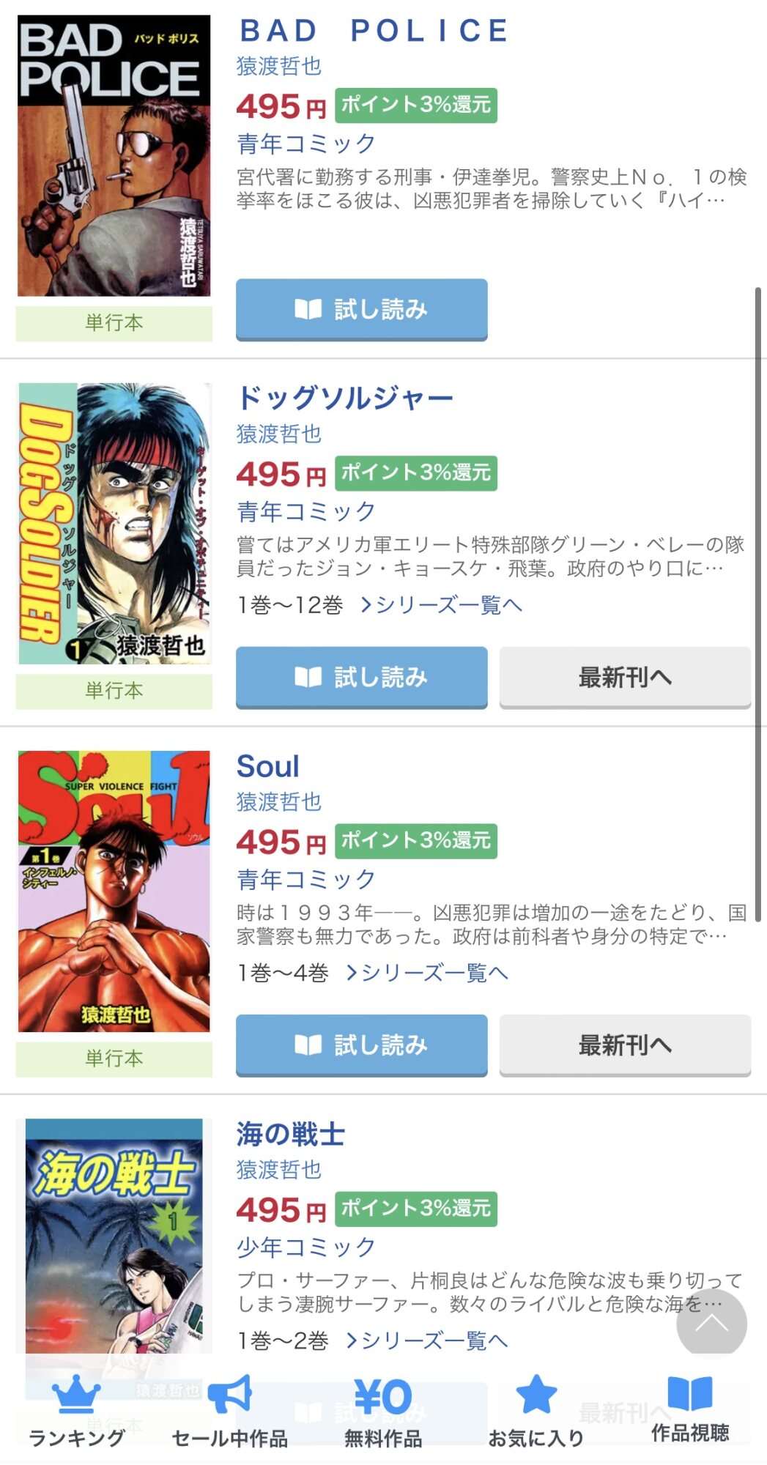Click the 試し読み button for BAD POLICE
Viewport: 767px width, 1465px height.
361,309
